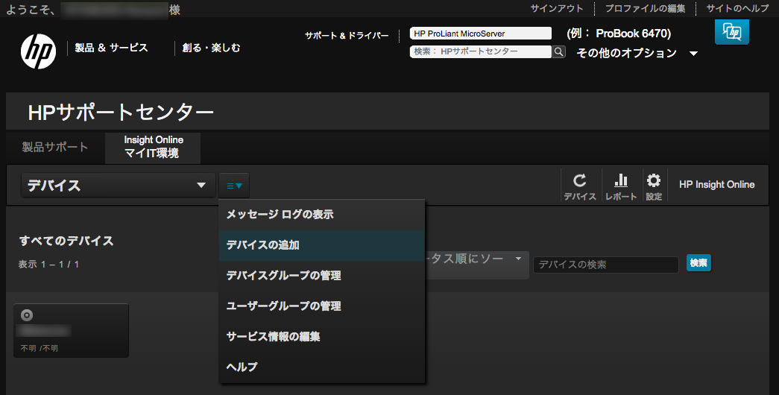The image size is (779, 395).
Task: Open the 設定 gear settings icon
Action: click(654, 186)
